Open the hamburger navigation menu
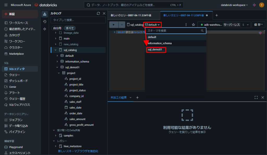 [x=6, y=5]
